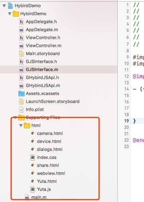Collapse the HybirdDemo group folder
Image resolution: width=144 pixels, height=202 pixels.
(10, 14)
